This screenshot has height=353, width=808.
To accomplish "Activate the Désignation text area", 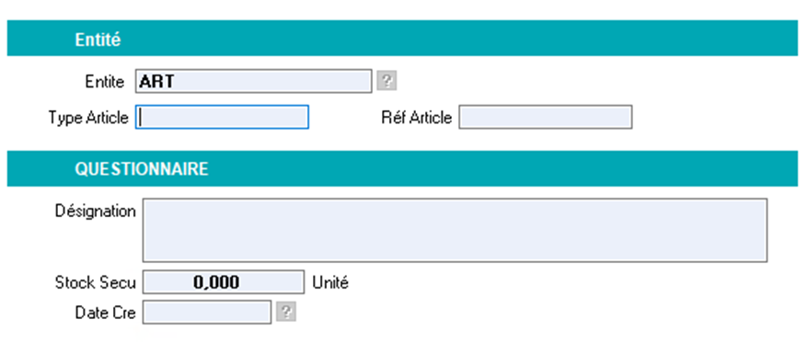I will (x=455, y=230).
